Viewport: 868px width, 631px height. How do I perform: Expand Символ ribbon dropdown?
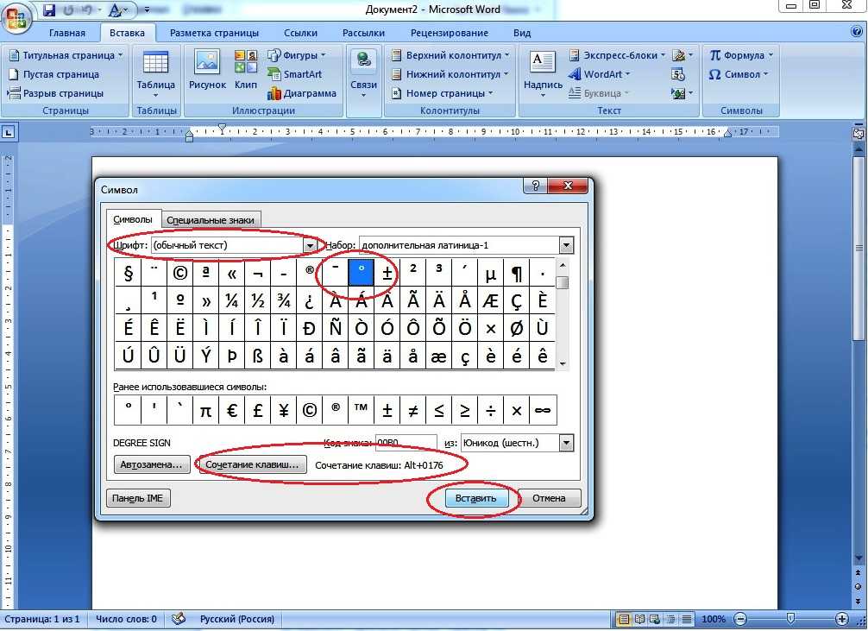coord(765,74)
